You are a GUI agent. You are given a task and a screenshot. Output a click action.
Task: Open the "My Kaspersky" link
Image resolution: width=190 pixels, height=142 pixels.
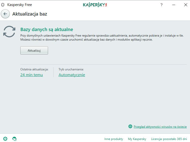point(137,139)
